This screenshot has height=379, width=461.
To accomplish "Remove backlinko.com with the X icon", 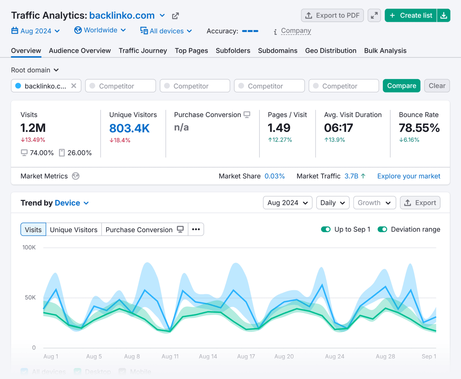I will click(x=74, y=86).
